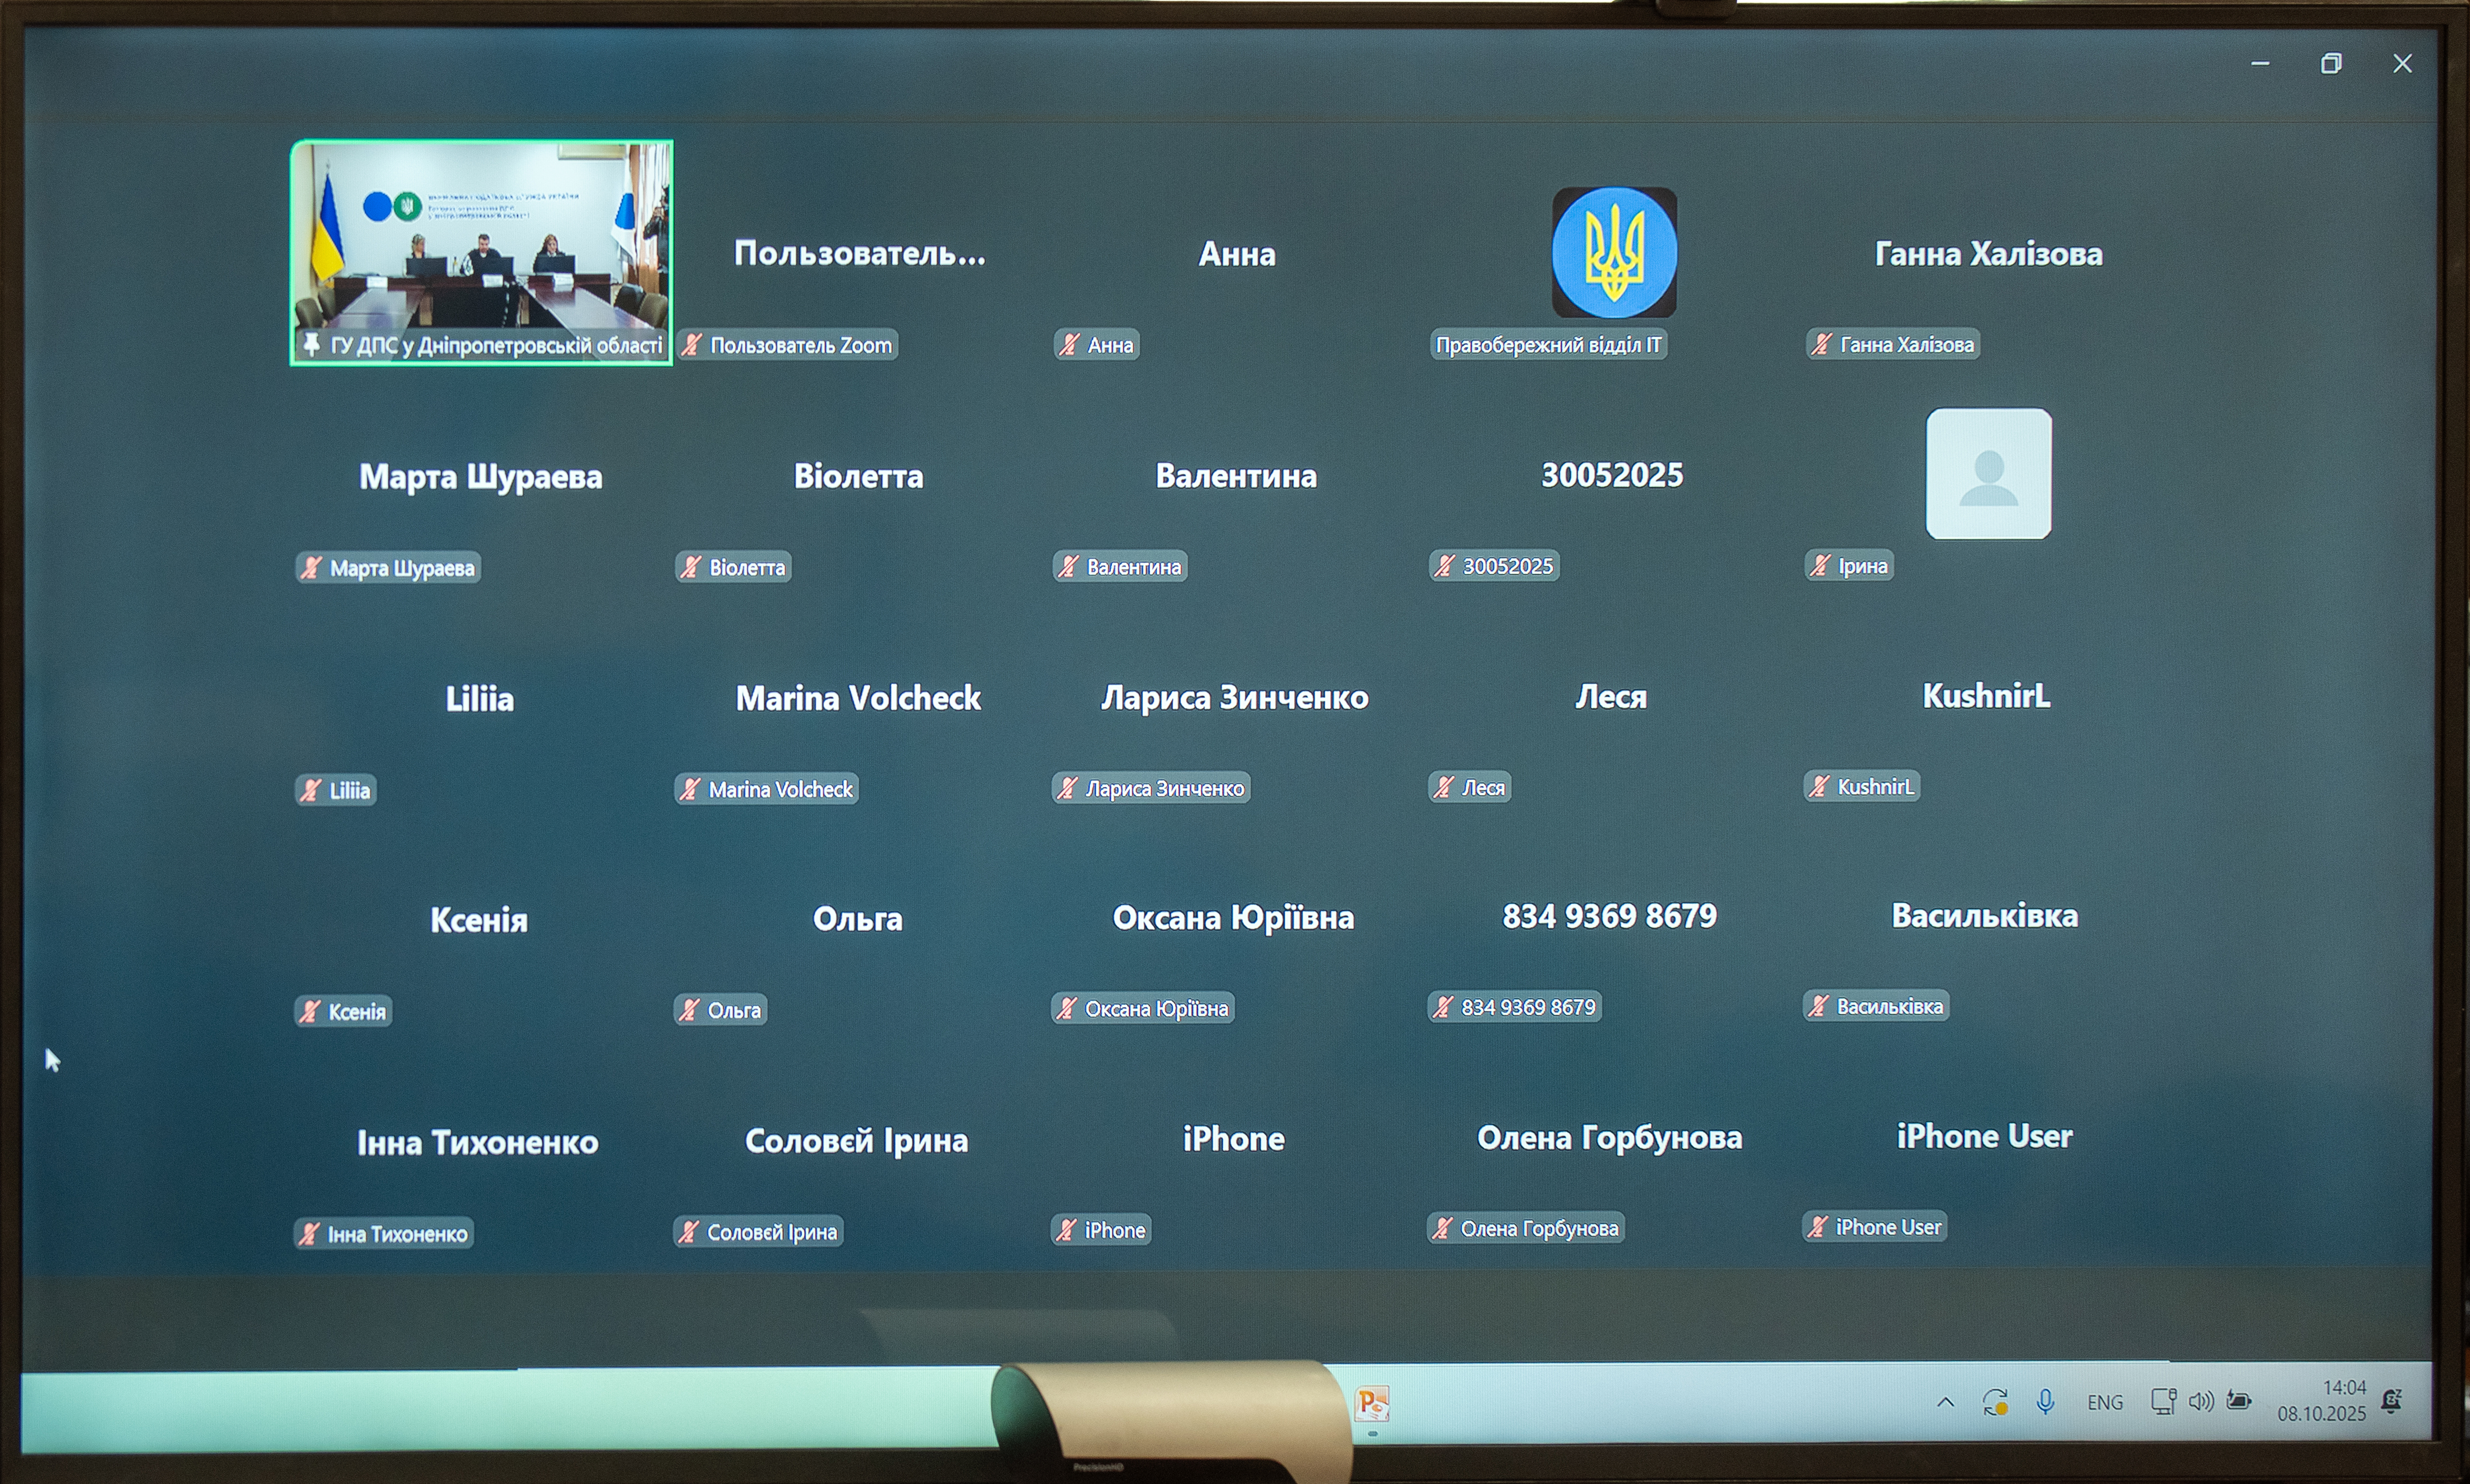The height and width of the screenshot is (1484, 2470).
Task: Click the sync status tray icon
Action: click(1994, 1403)
